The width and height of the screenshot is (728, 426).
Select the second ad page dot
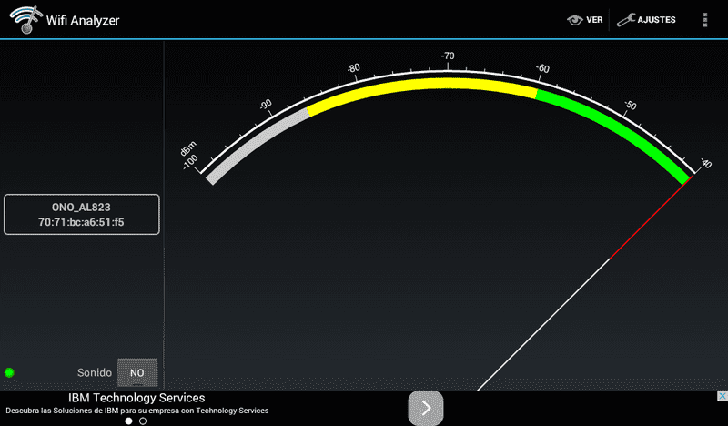tap(143, 421)
